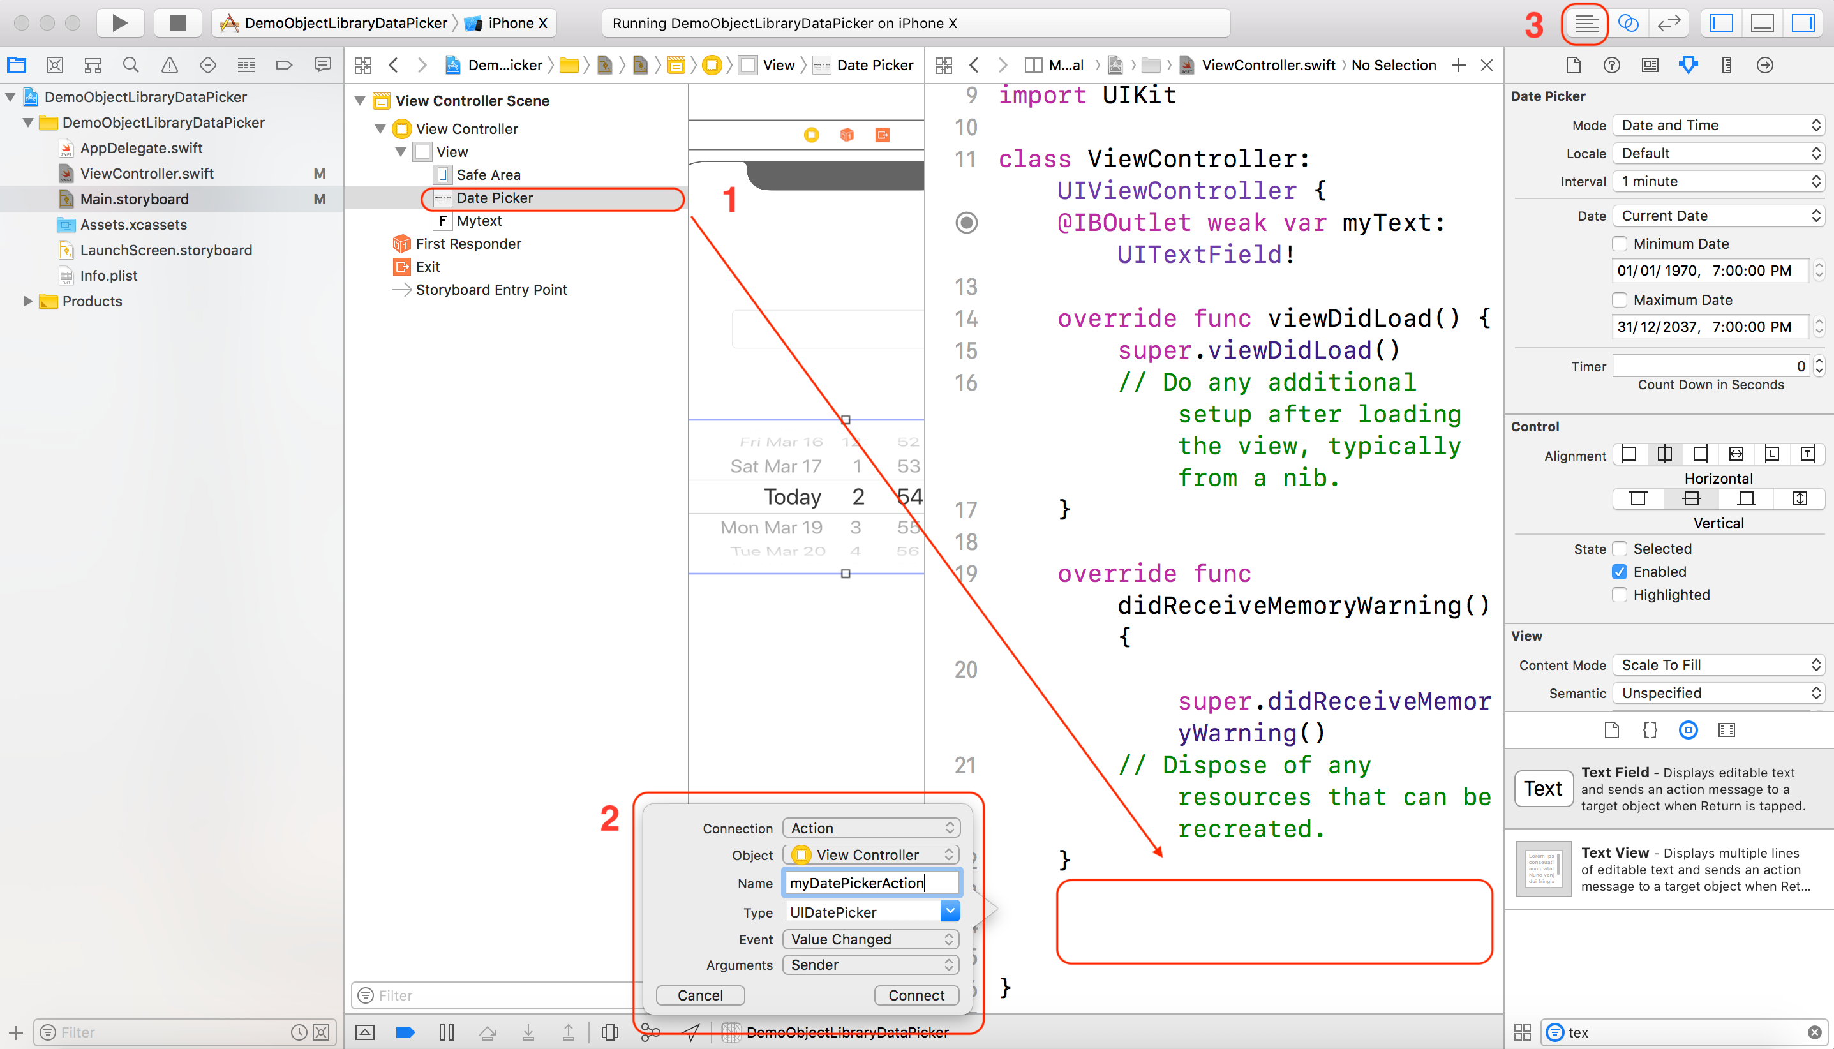Uncheck the Enabled state option
Viewport: 1834px width, 1049px height.
click(x=1620, y=571)
